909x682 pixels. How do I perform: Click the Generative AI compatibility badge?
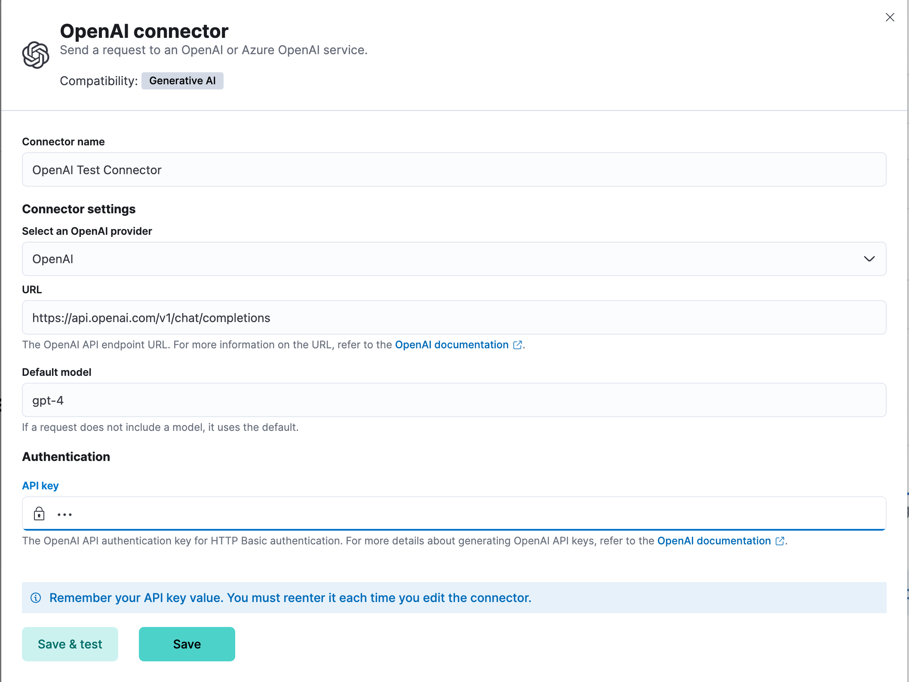182,81
